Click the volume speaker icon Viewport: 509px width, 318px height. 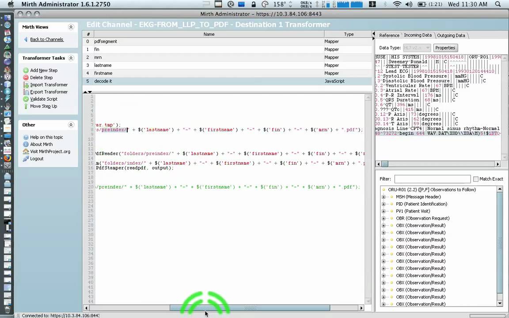409,4
